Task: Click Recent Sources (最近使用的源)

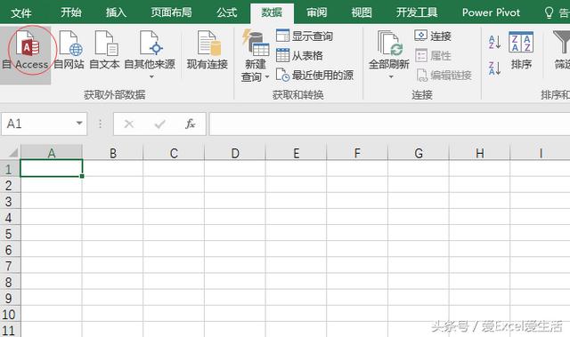Action: click(314, 75)
